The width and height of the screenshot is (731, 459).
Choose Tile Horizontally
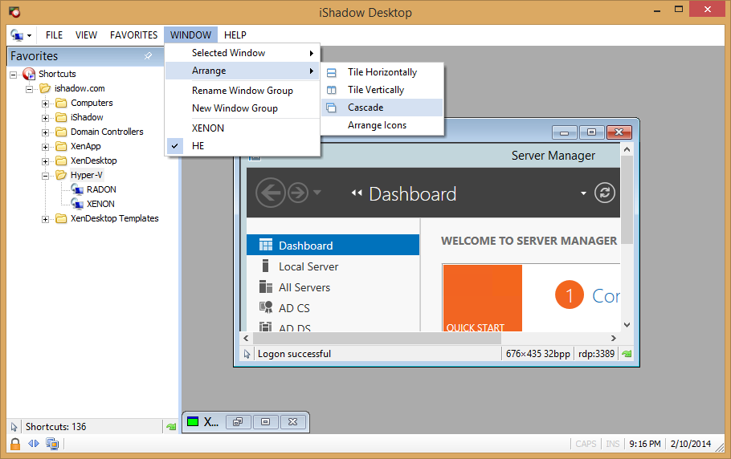[382, 72]
